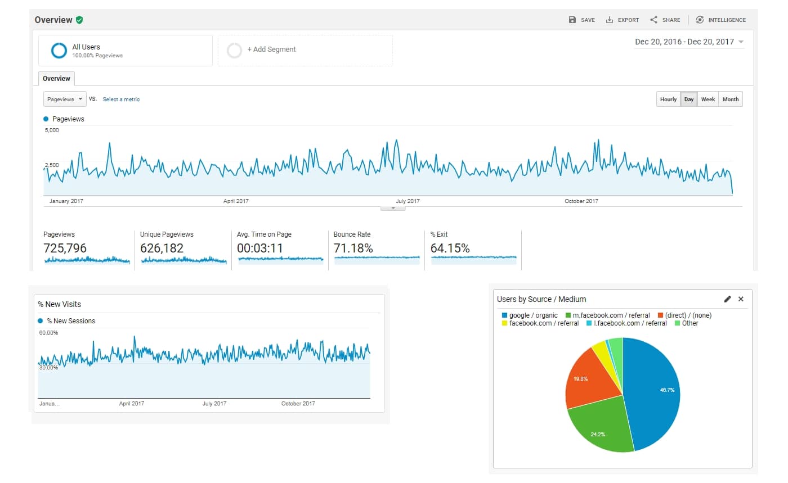
Task: Edit the Users by Source widget
Action: tap(727, 299)
